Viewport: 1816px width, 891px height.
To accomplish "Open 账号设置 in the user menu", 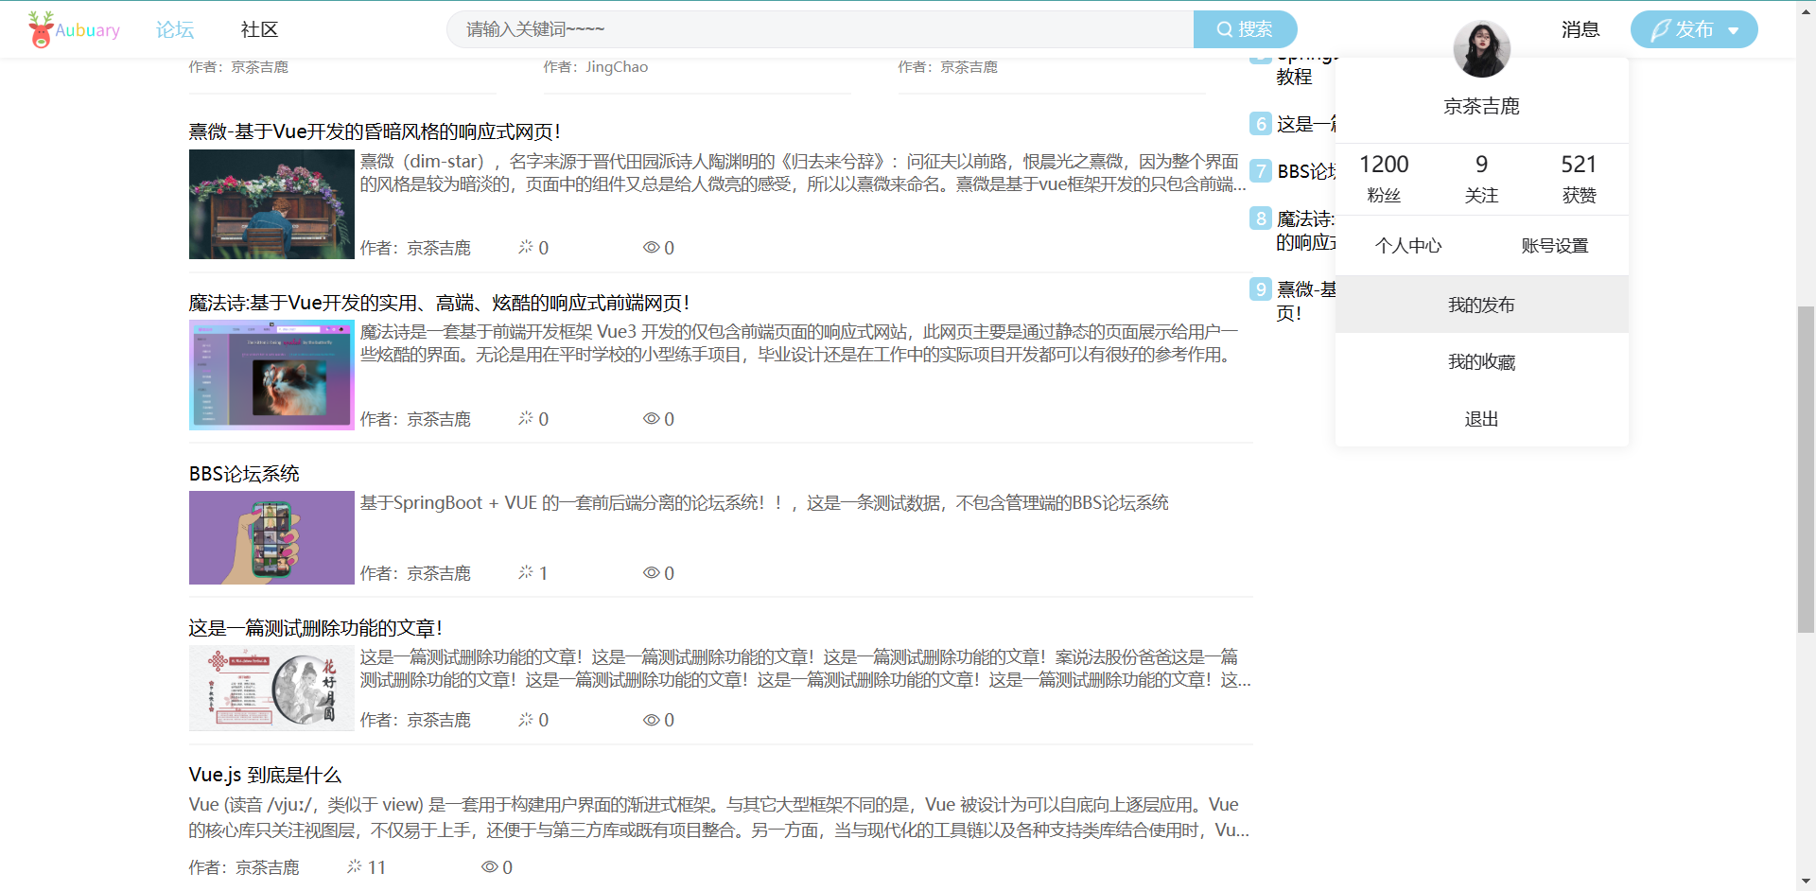I will coord(1555,245).
